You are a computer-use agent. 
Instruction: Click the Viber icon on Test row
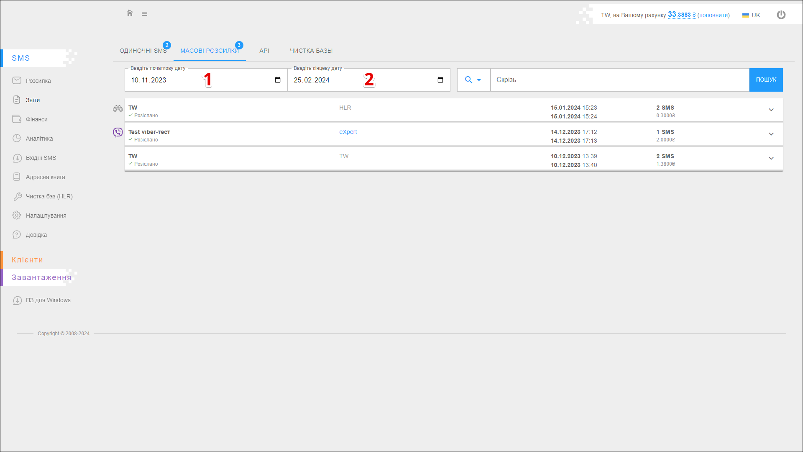[118, 133]
